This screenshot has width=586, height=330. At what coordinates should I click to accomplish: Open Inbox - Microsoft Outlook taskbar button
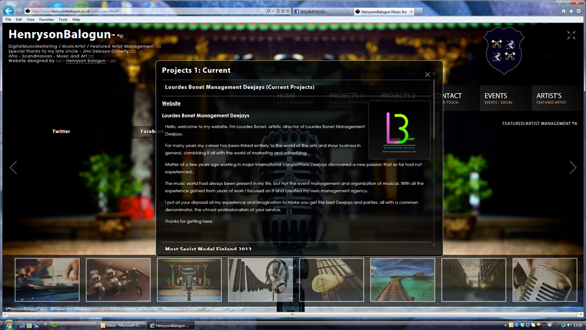point(121,325)
